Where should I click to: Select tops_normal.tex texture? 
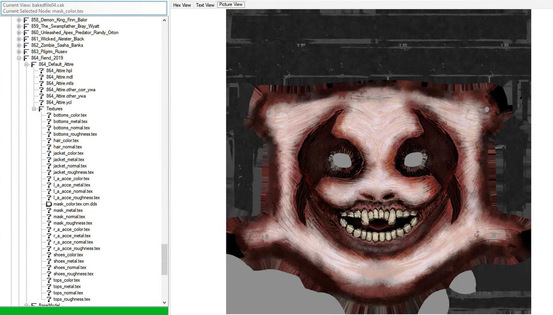click(68, 293)
